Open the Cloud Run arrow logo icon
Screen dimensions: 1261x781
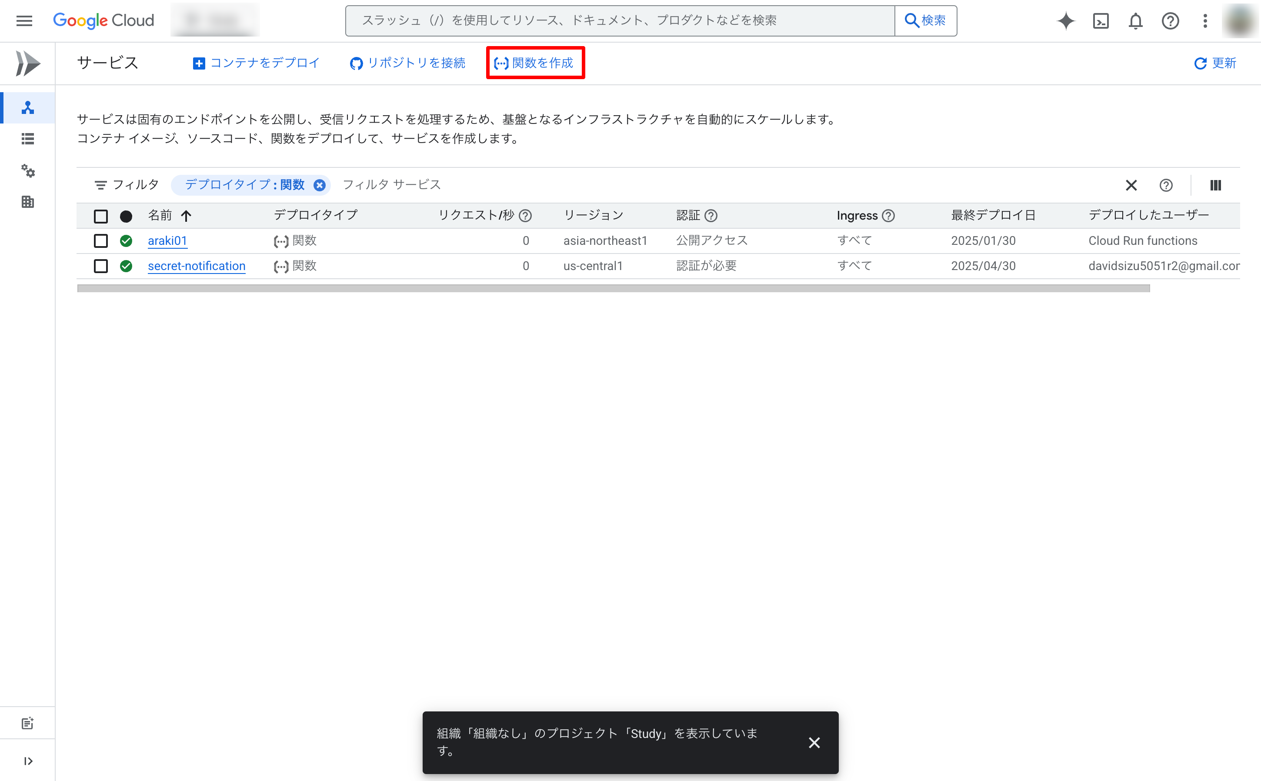coord(27,63)
